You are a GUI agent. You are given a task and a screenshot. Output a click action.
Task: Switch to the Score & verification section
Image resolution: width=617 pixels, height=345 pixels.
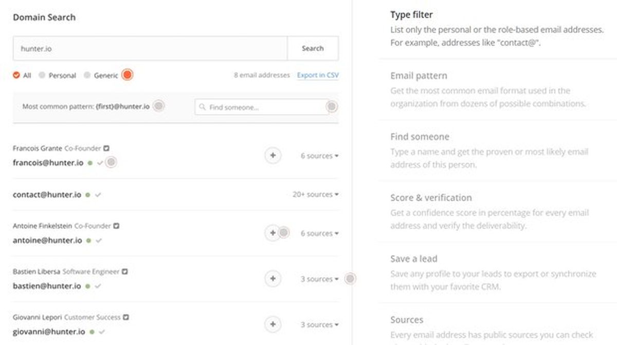click(430, 198)
